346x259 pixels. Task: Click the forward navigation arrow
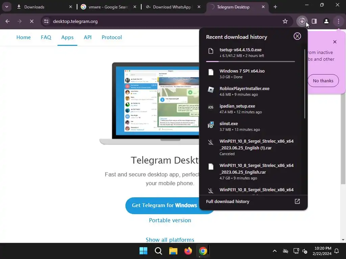click(x=19, y=21)
